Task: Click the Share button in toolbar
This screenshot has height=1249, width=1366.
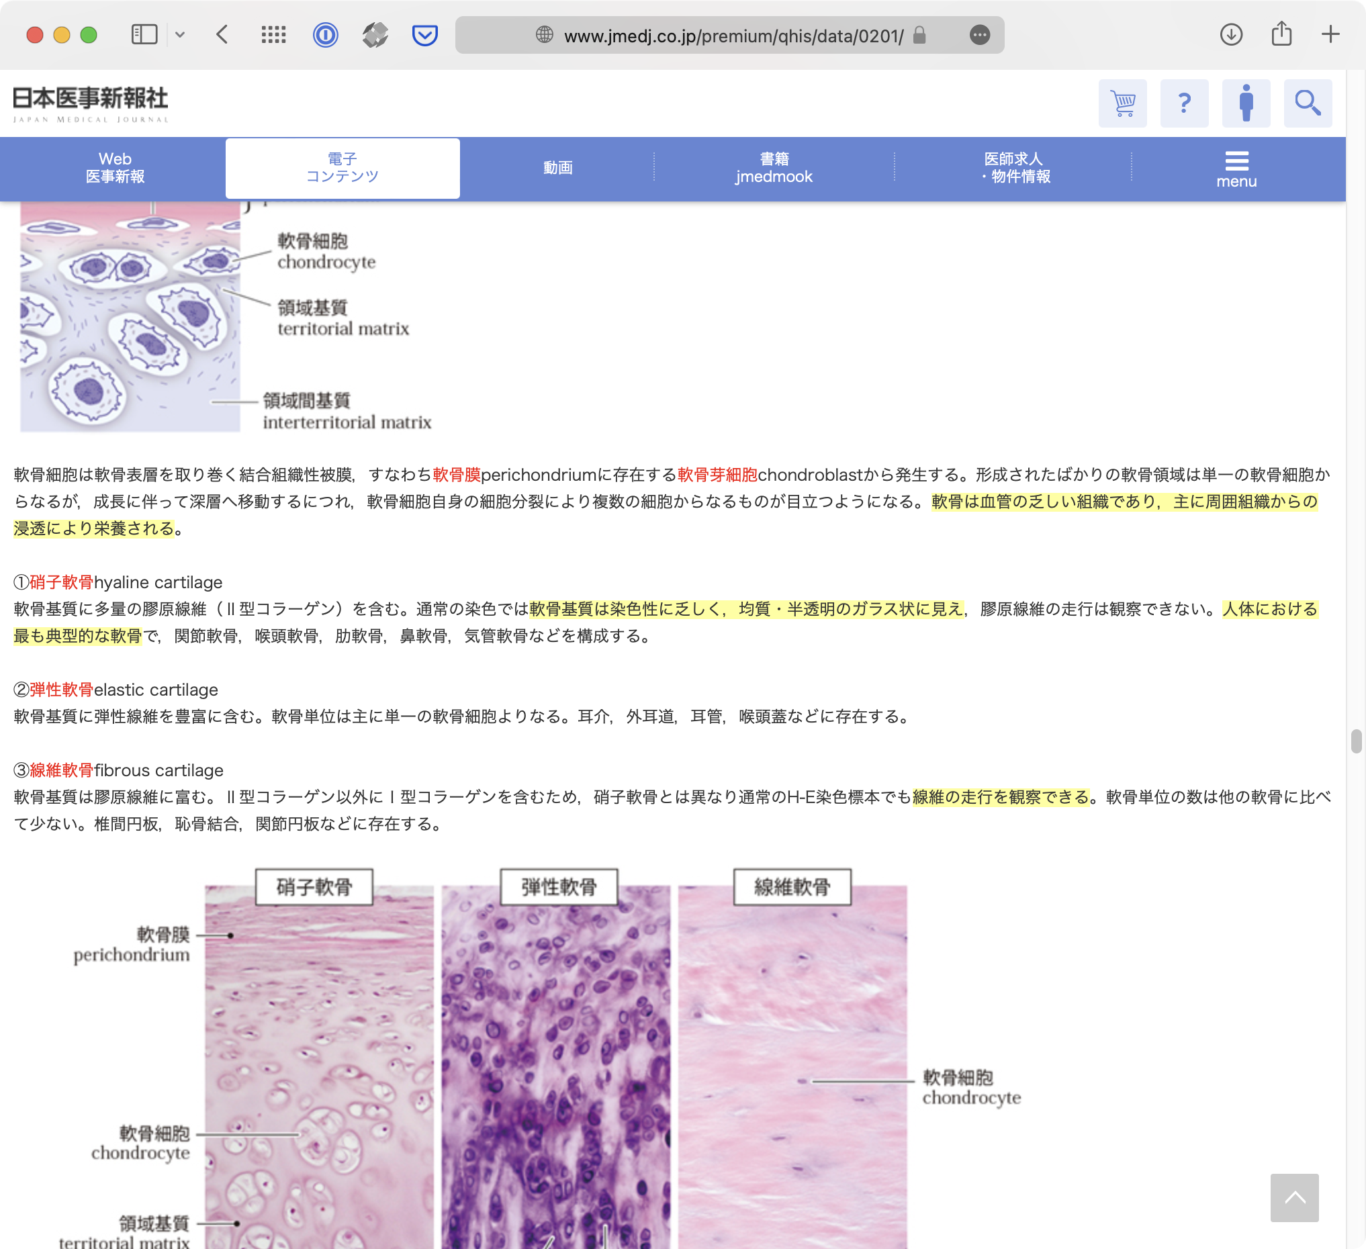Action: tap(1281, 34)
